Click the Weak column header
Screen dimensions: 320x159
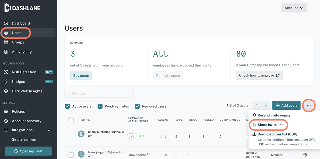[193, 120]
